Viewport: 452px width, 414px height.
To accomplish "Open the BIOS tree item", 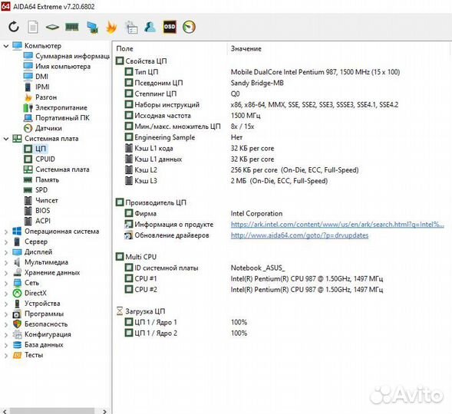I will tap(37, 211).
